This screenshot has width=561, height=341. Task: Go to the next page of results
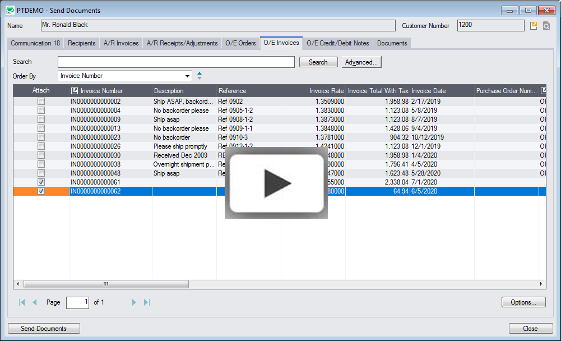coord(134,302)
